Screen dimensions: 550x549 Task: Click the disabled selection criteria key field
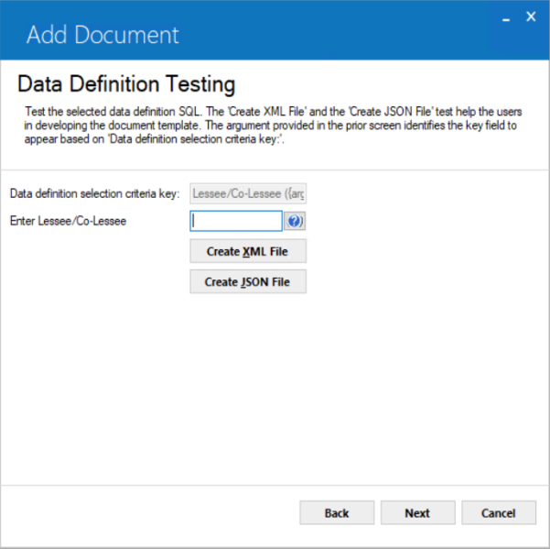[x=248, y=193]
